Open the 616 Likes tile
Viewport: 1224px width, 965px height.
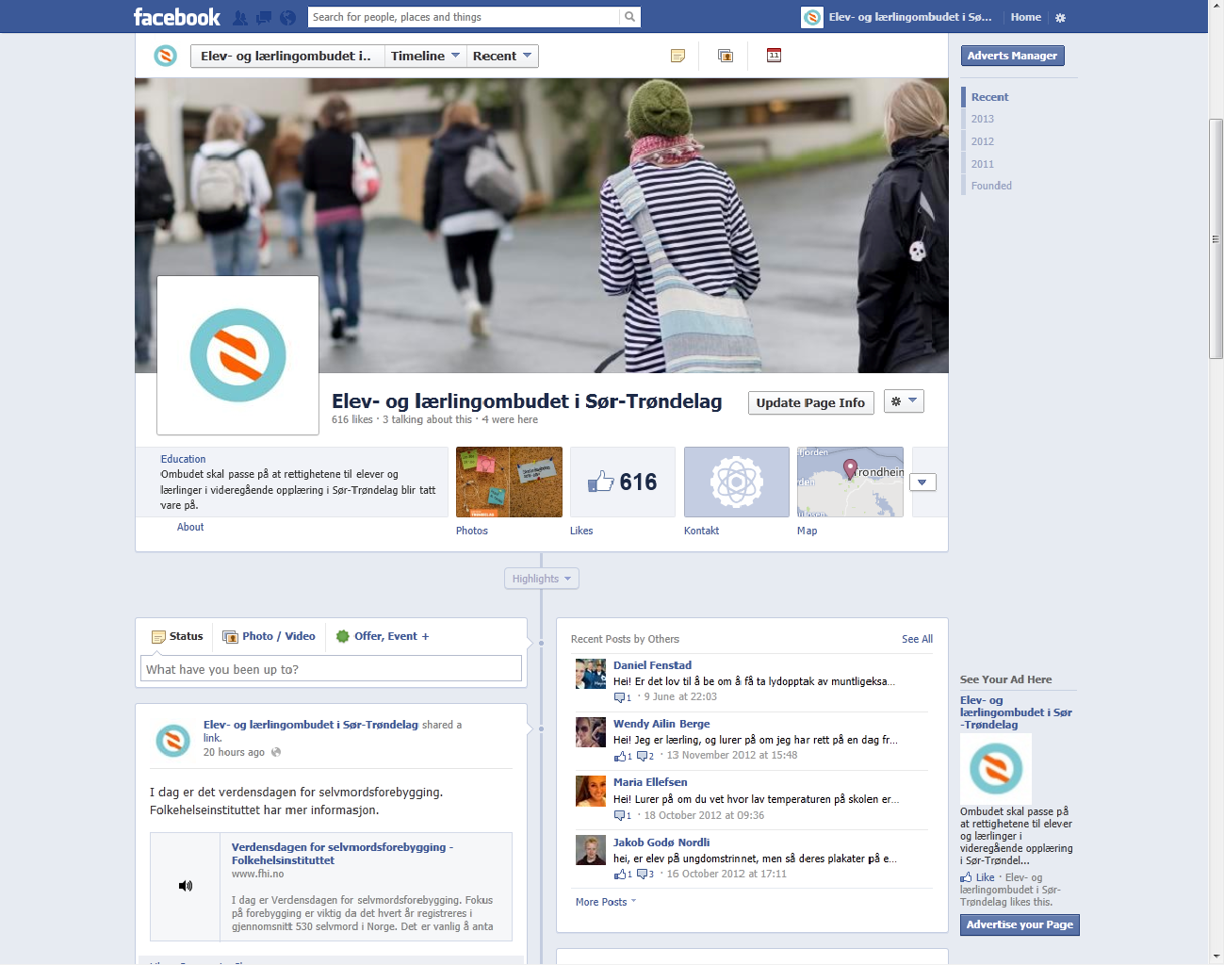coord(623,482)
